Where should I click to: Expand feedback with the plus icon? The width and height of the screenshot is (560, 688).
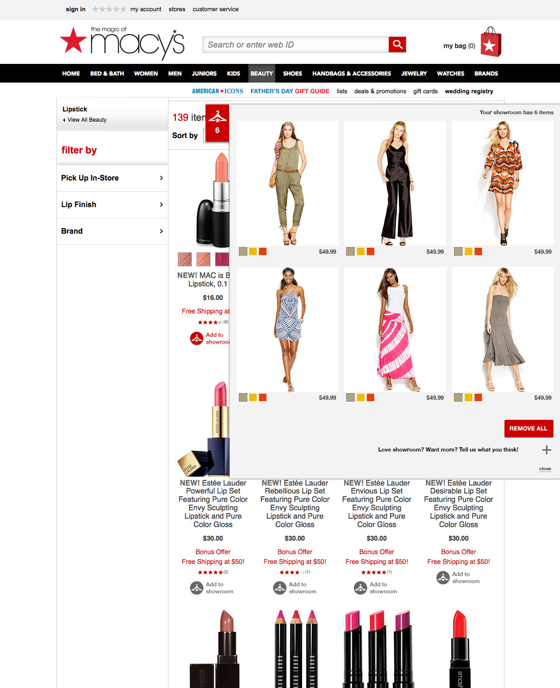point(546,450)
